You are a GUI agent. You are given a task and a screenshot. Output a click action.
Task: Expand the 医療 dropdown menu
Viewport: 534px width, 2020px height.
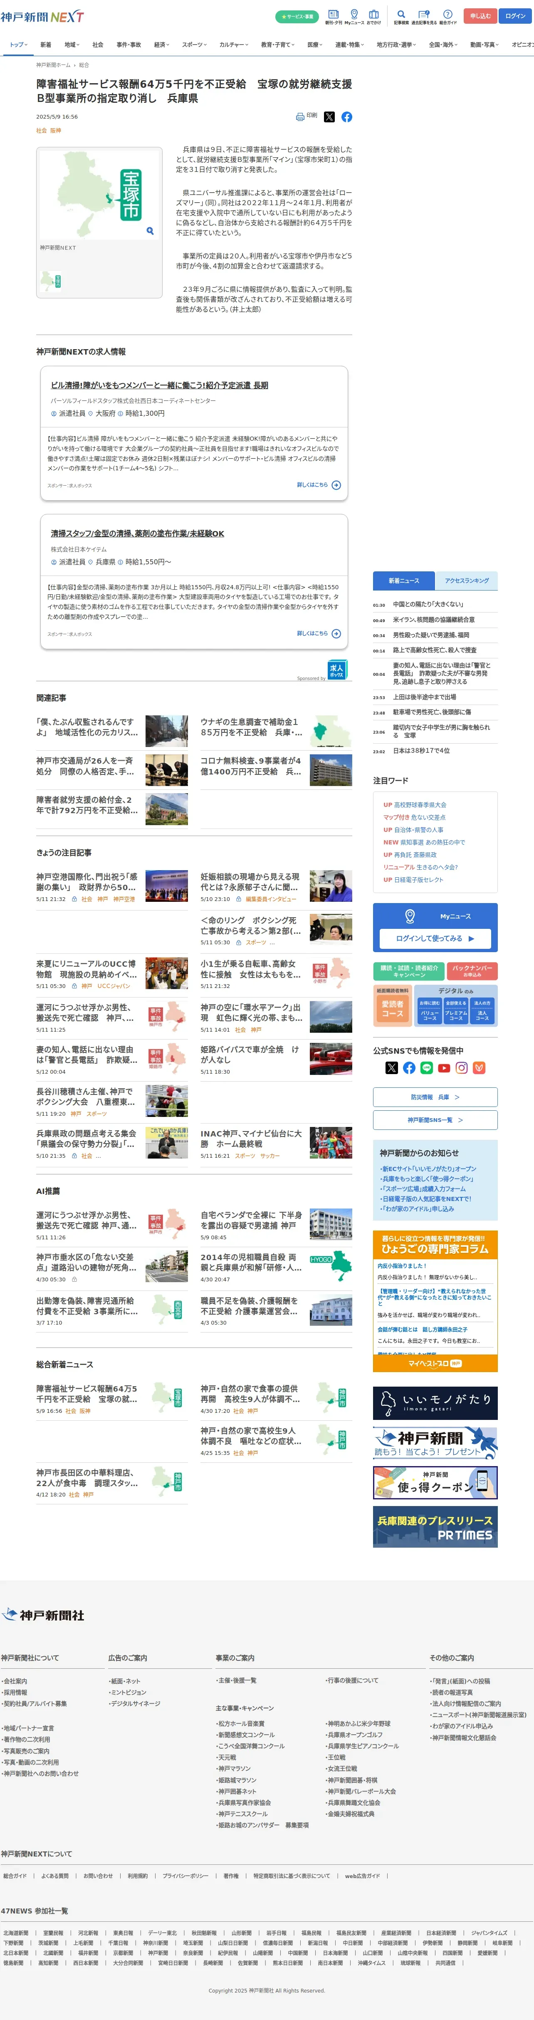click(x=315, y=45)
